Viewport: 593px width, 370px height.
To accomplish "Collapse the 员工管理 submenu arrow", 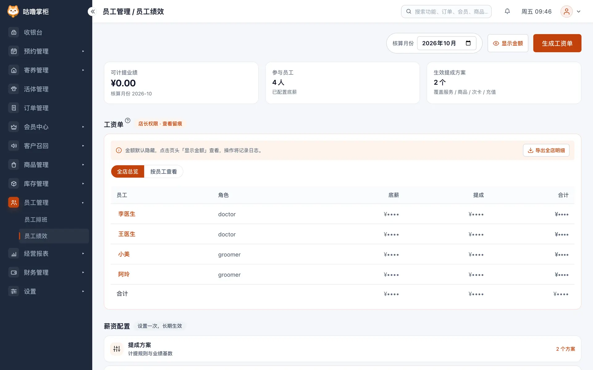I will pos(83,203).
